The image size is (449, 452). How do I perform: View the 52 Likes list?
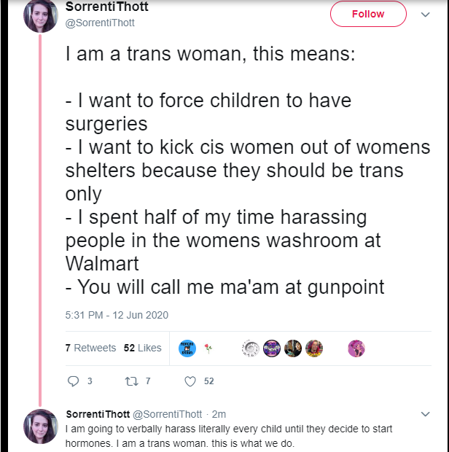point(142,348)
